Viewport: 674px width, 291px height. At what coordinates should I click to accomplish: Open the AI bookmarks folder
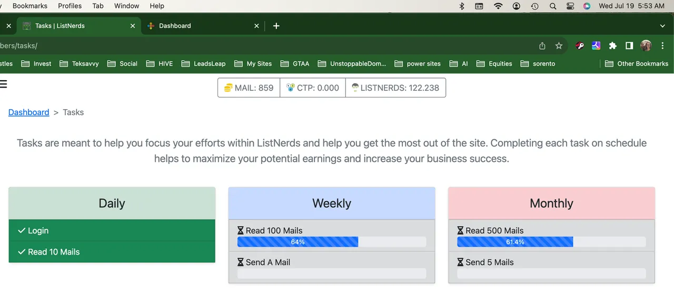click(x=459, y=64)
